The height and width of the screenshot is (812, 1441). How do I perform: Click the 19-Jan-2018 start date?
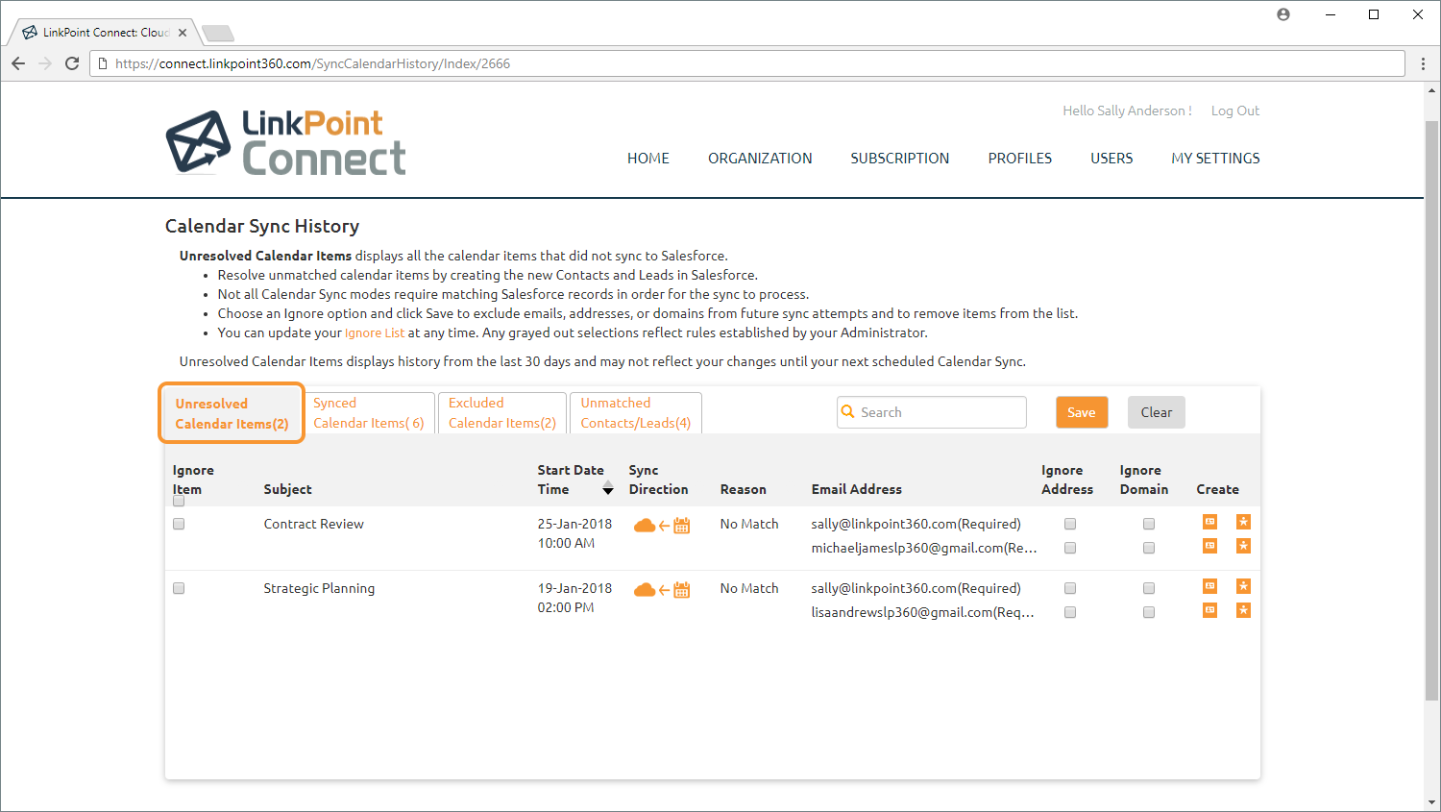(x=574, y=588)
